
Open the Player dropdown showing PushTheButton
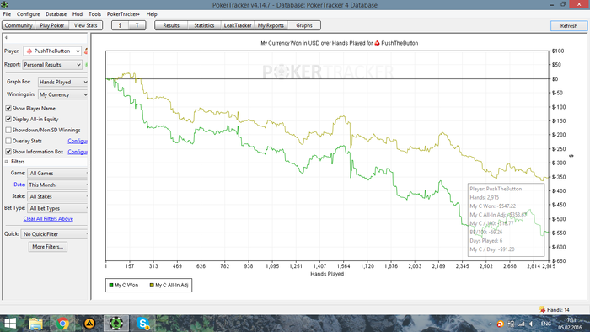(x=52, y=51)
